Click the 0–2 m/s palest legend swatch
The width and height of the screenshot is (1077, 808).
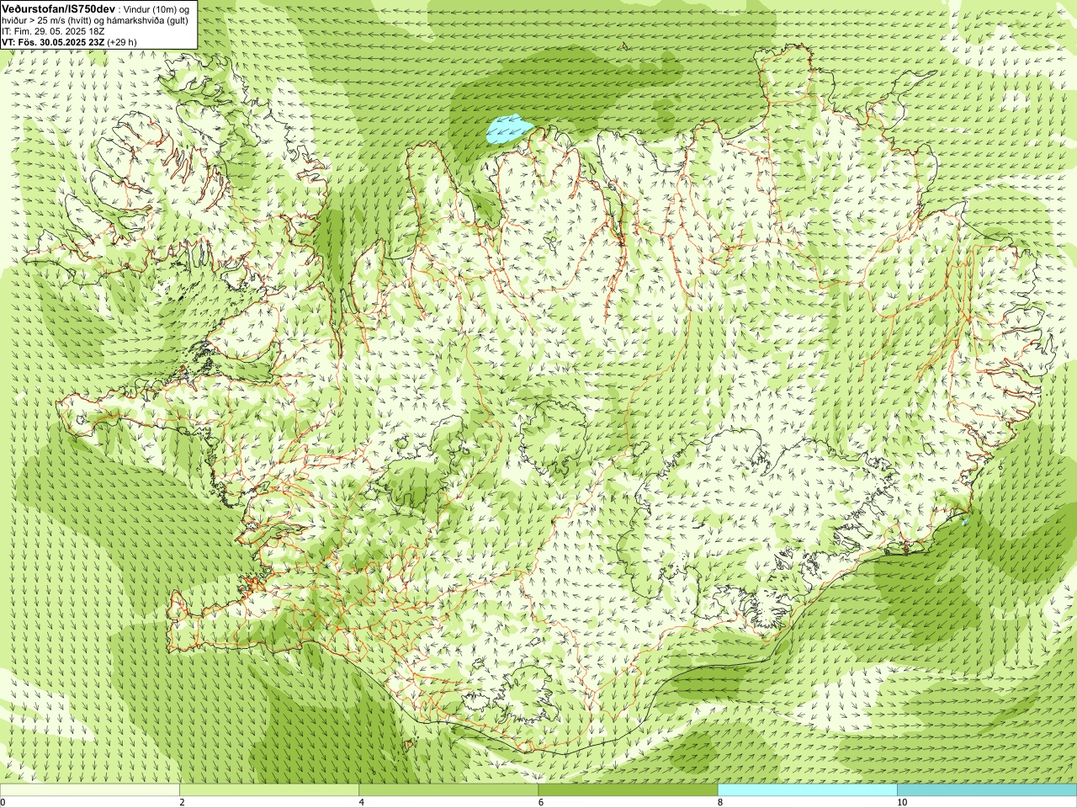pyautogui.click(x=90, y=790)
